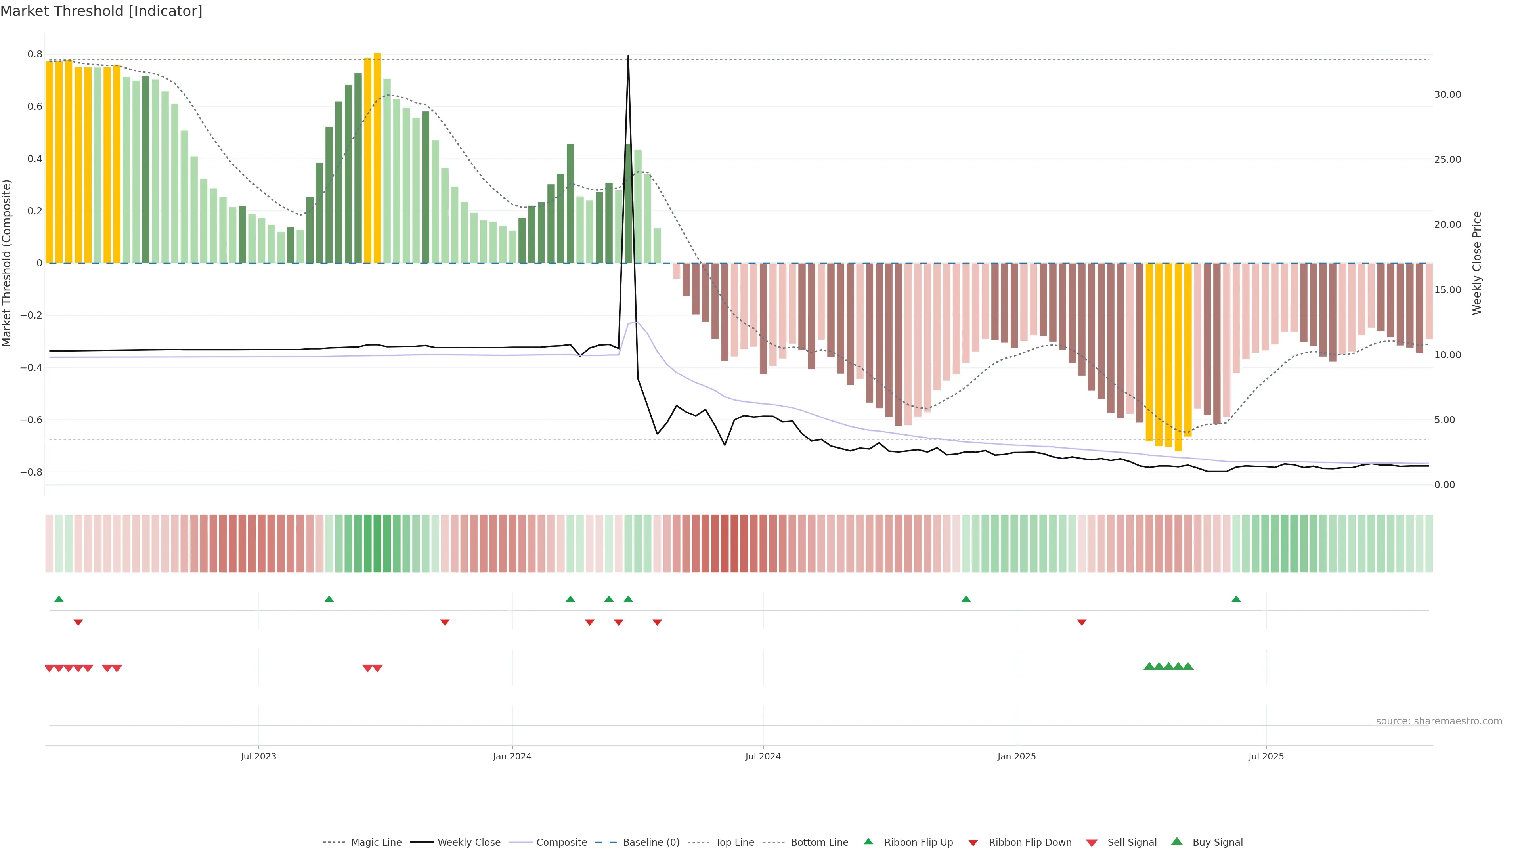Hide the Composite line via legend
The width and height of the screenshot is (1522, 856).
click(561, 843)
